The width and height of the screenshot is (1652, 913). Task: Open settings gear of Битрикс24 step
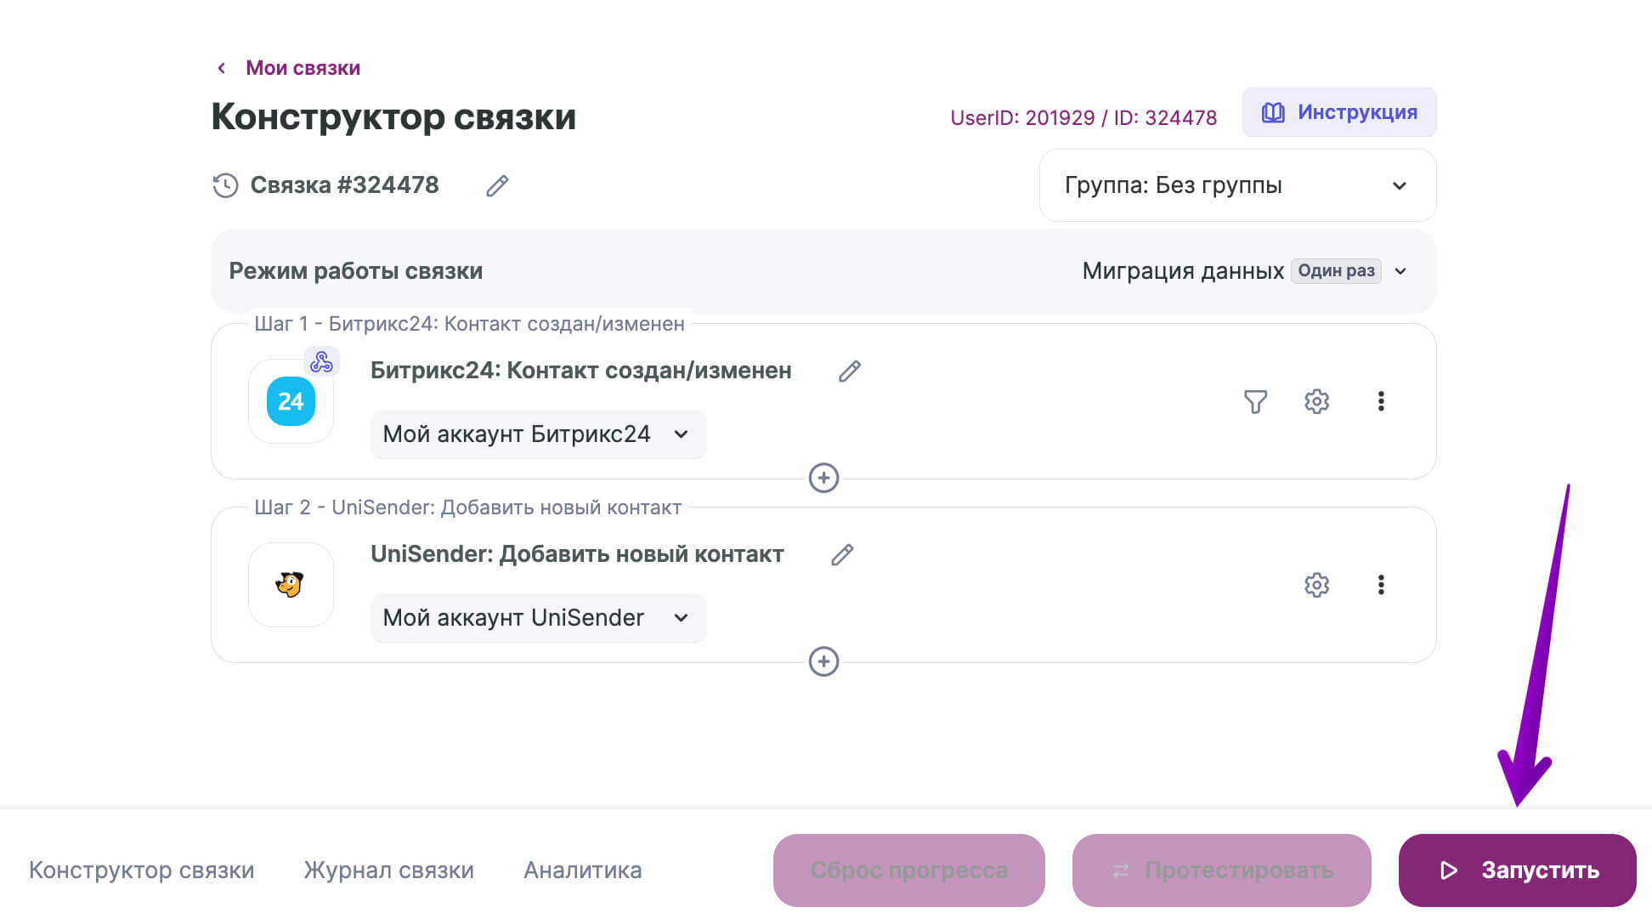tap(1316, 401)
